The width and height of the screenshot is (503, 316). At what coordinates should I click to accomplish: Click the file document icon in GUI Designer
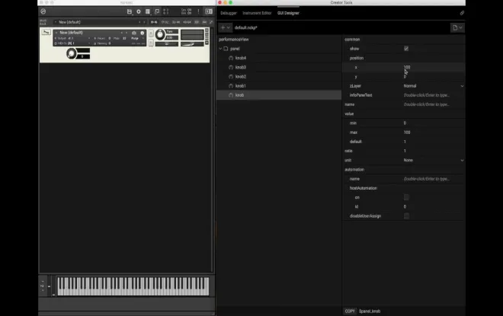[454, 27]
